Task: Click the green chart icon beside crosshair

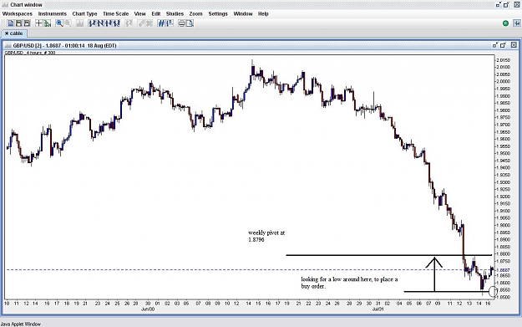Action: [48, 23]
